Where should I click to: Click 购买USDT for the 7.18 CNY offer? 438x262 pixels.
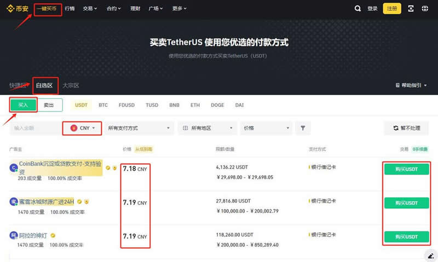click(406, 170)
